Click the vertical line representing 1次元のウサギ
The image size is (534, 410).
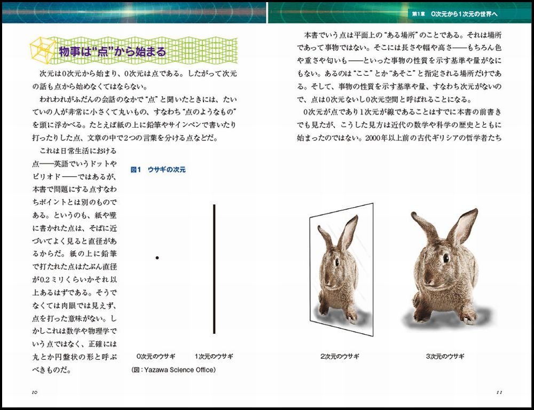(214, 267)
